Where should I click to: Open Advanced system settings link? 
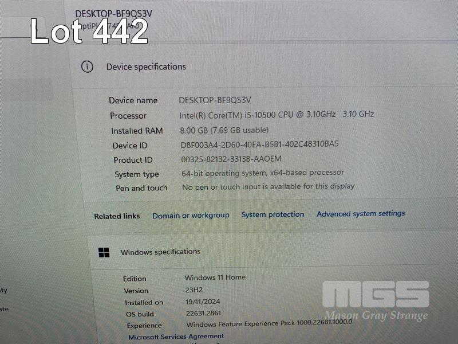(x=361, y=213)
